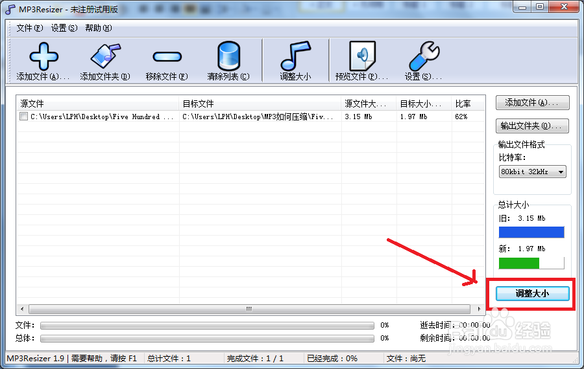Click the status bar text 文件：尚无
Viewport: 584px width, 369px height.
[x=406, y=359]
